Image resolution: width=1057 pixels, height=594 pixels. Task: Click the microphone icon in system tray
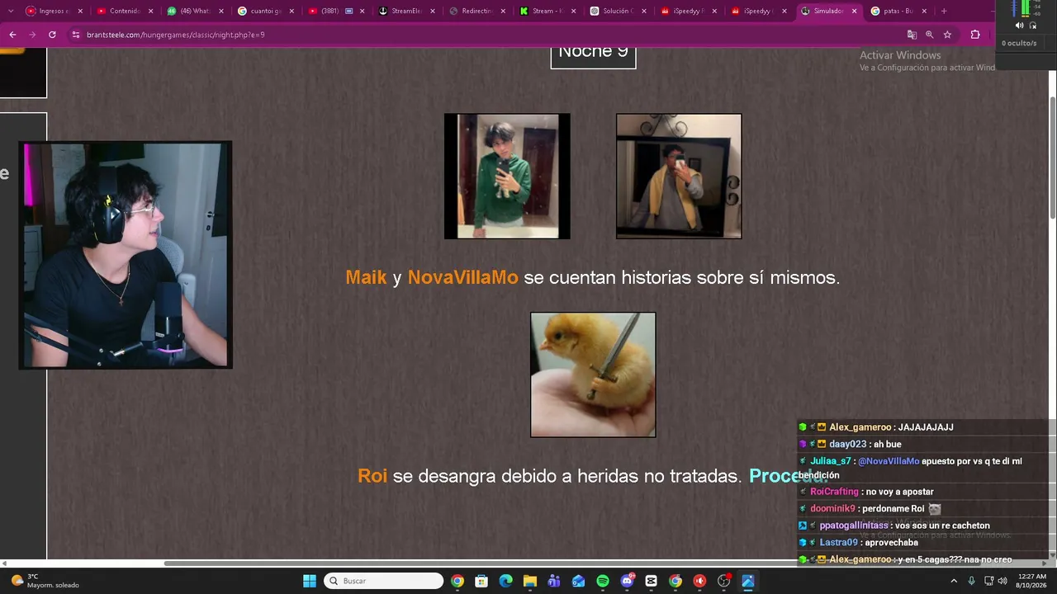tap(971, 581)
